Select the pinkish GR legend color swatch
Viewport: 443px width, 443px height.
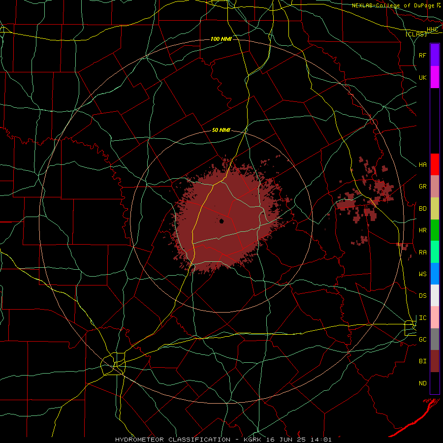[x=435, y=186]
